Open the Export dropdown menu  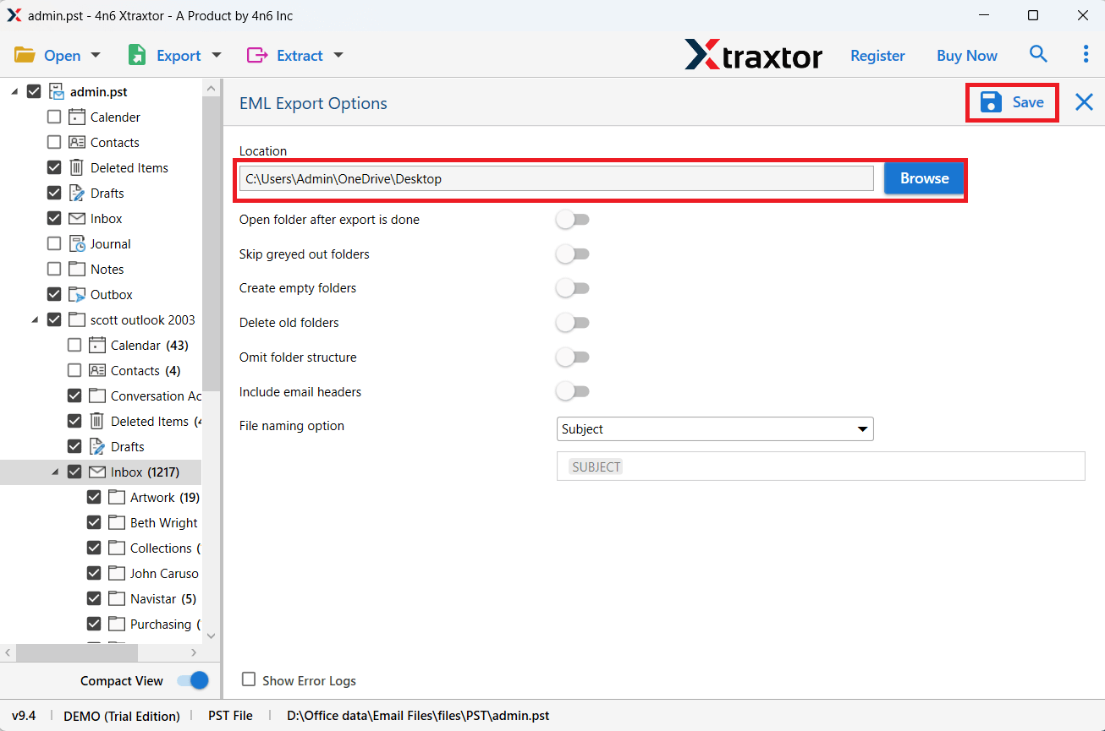coord(175,56)
